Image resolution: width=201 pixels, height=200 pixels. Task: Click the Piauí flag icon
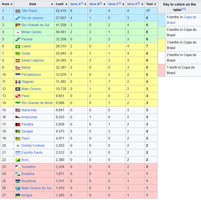point(18,139)
